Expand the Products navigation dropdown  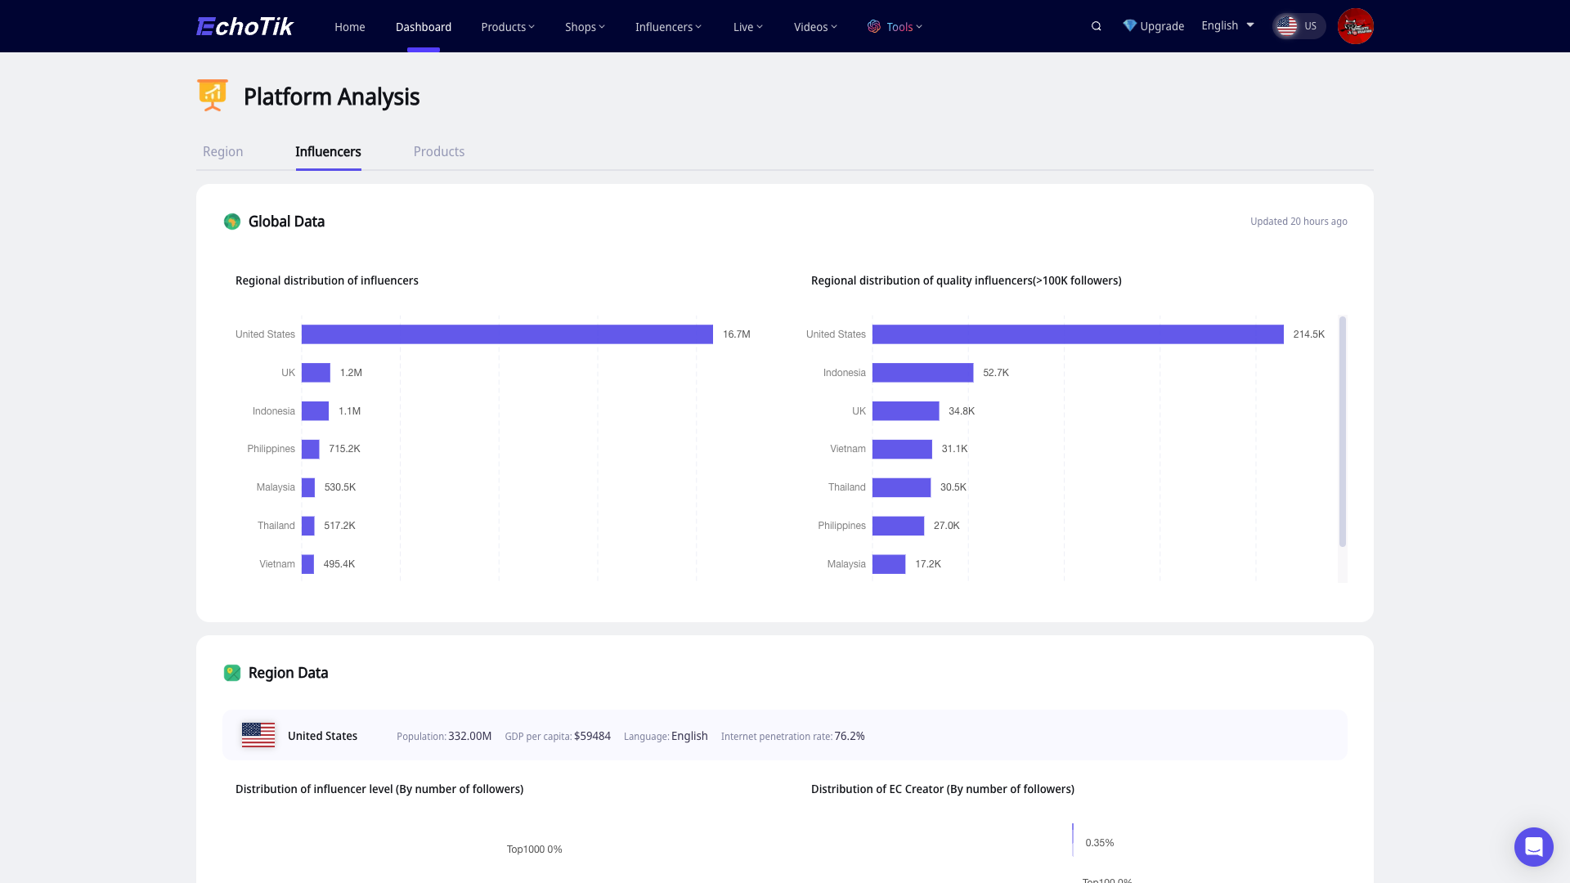click(x=507, y=26)
